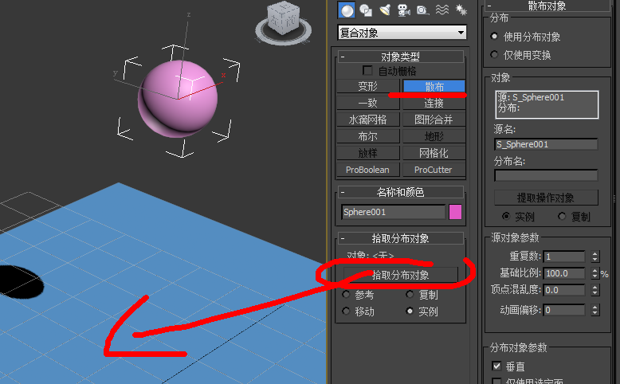
Task: Select the 源: S_Sphere001 list entry
Action: (x=531, y=98)
